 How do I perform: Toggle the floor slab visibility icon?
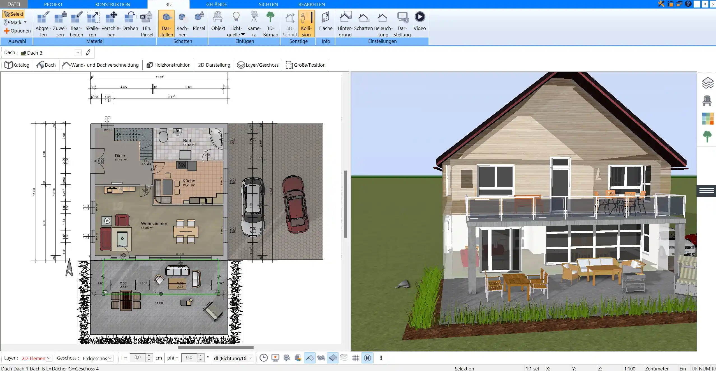[x=333, y=358]
